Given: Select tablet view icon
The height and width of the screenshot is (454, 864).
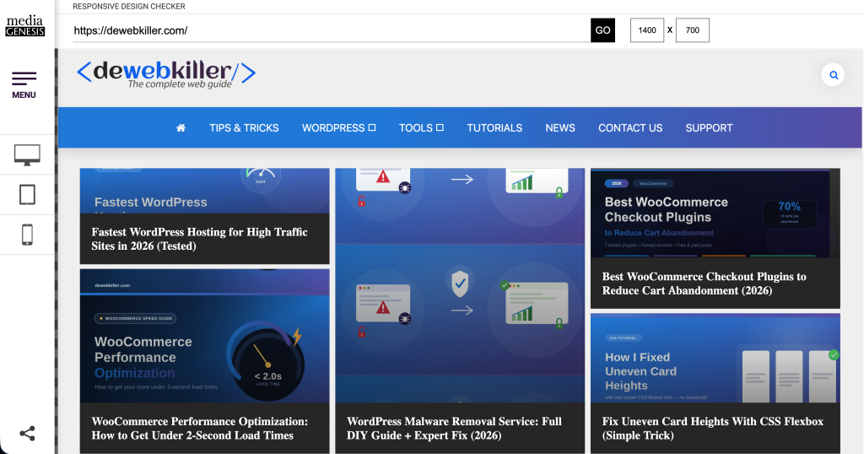Looking at the screenshot, I should point(27,194).
